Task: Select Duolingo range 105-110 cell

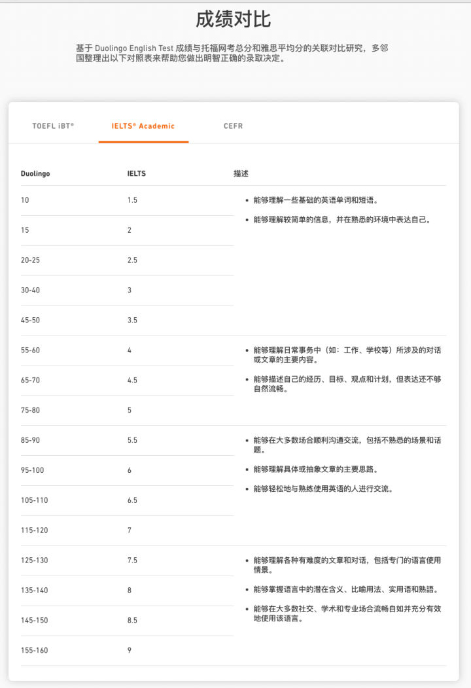Action: coord(34,500)
